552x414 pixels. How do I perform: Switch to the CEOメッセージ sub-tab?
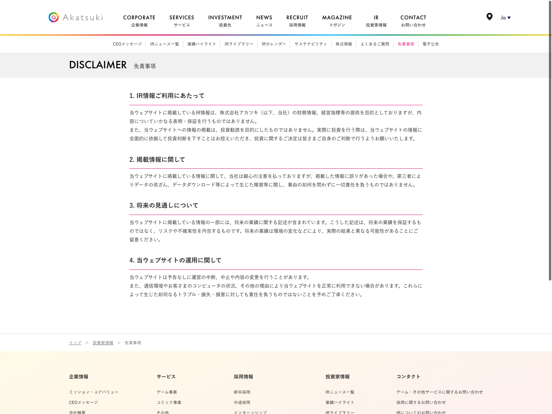(127, 44)
